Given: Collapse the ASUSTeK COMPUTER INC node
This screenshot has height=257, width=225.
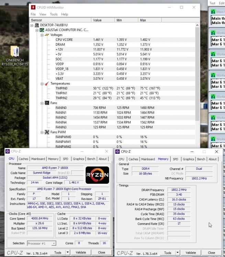Looking at the screenshot, I should (37, 30).
